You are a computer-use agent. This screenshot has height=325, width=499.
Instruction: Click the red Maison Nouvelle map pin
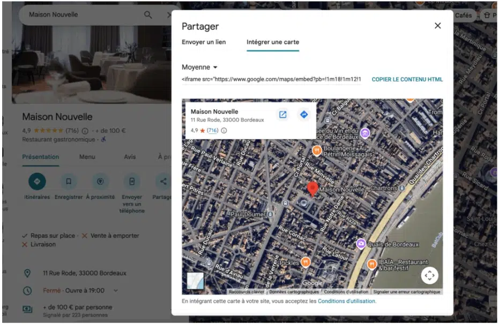(312, 188)
